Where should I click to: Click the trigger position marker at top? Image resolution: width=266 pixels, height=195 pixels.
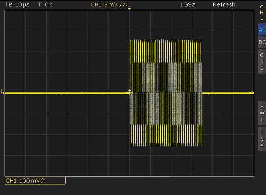click(130, 9)
